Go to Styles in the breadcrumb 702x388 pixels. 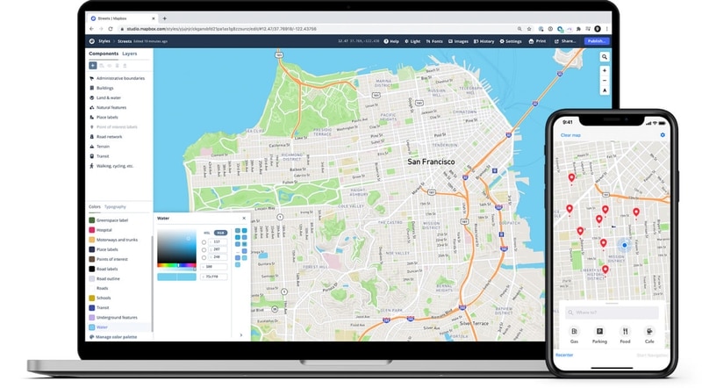(x=104, y=41)
